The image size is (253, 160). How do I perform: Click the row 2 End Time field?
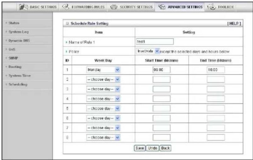point(216,79)
